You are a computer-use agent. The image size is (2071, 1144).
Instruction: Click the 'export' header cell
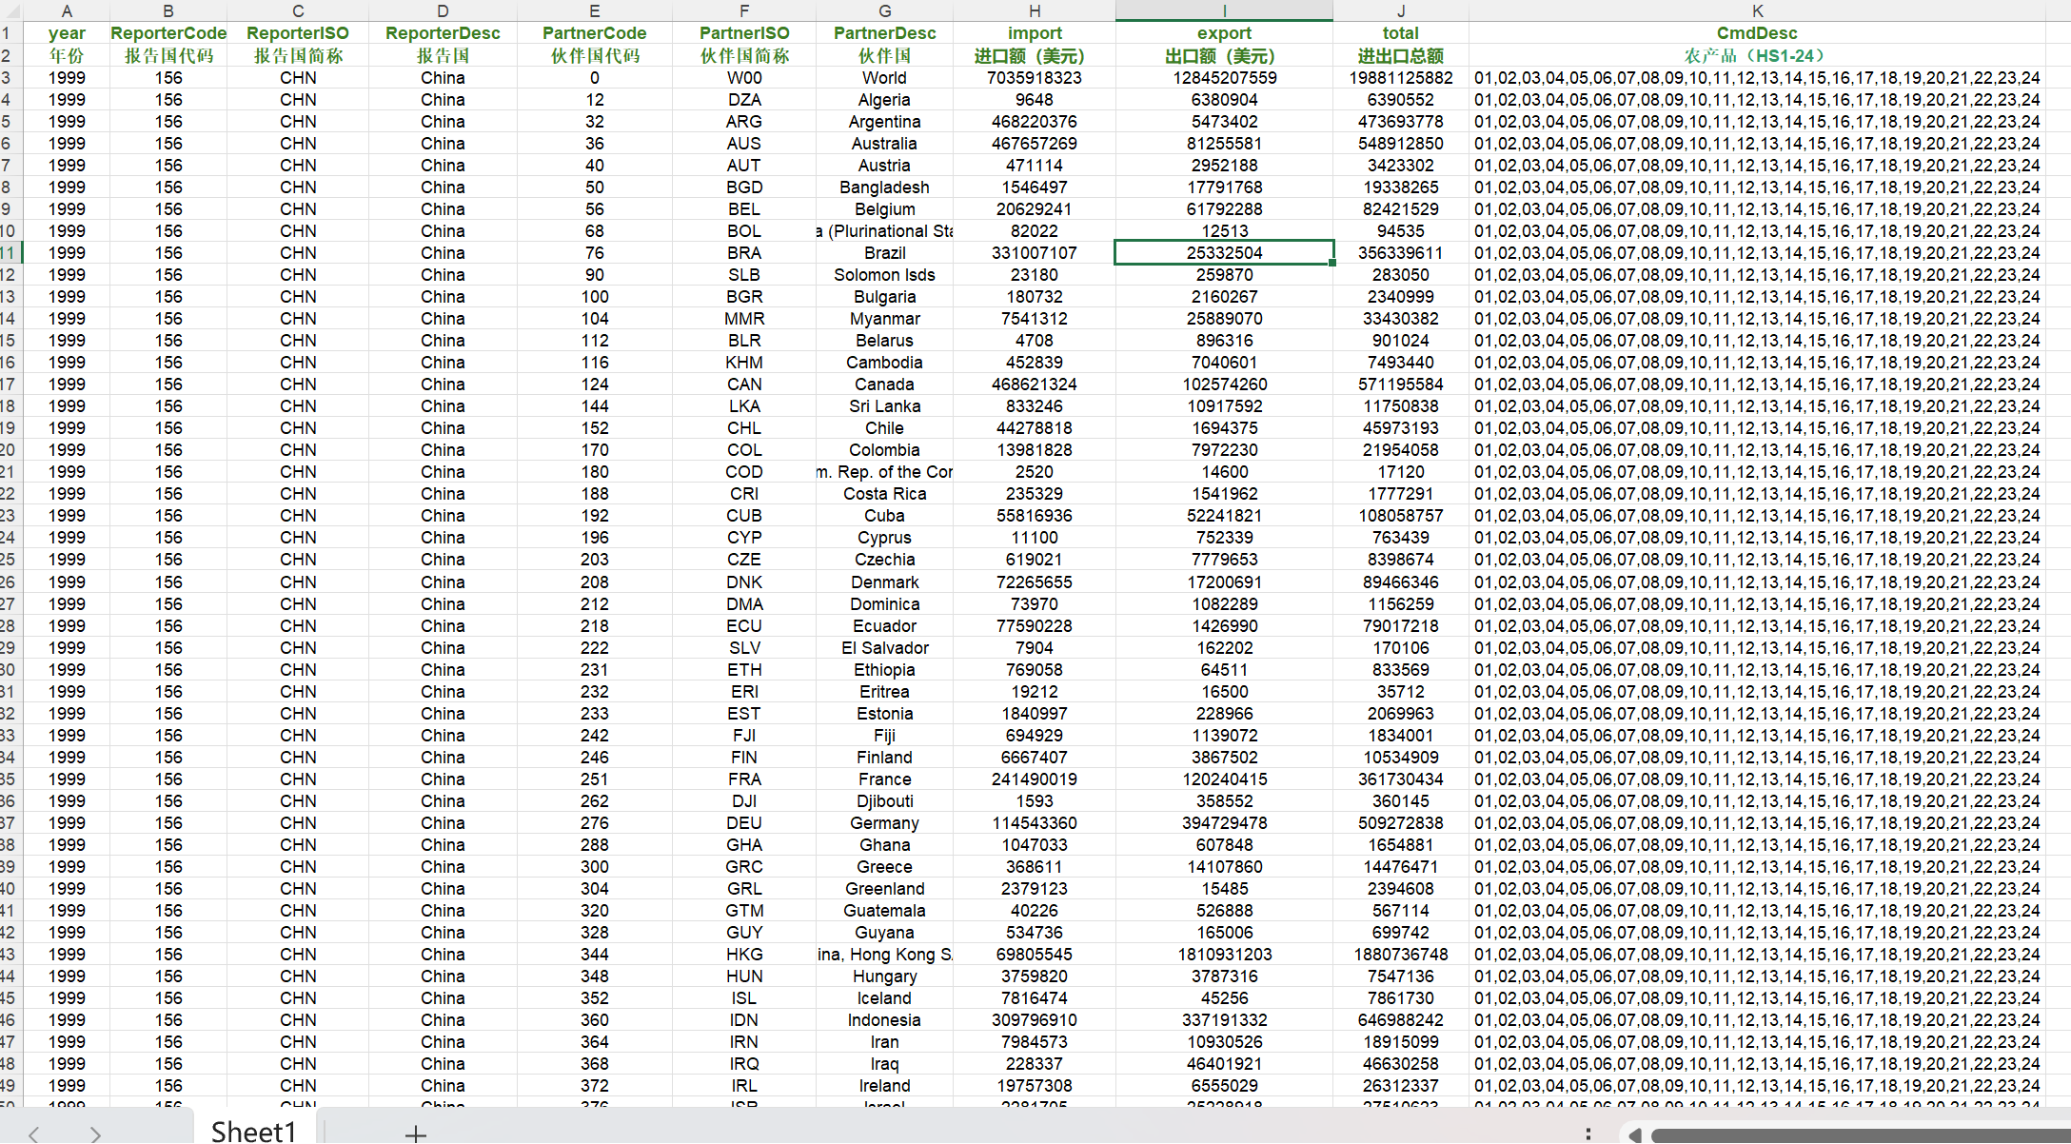1224,33
